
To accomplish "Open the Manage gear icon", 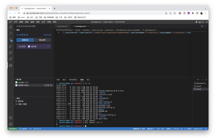I will pos(11,124).
